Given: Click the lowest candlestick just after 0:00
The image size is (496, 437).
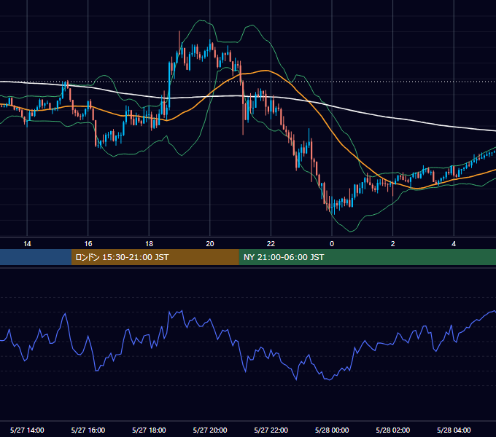Looking at the screenshot, I should point(334,207).
